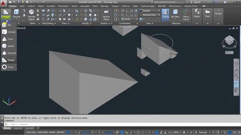The height and width of the screenshot is (135, 241).
Task: Toggle polar tracking in the status bar
Action: click(x=92, y=132)
